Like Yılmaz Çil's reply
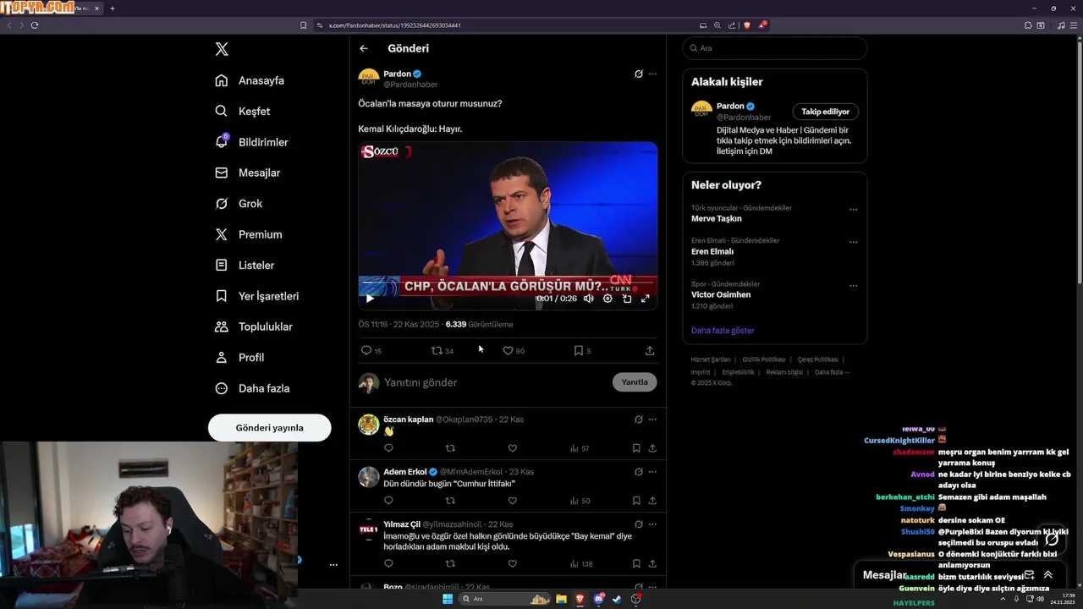Image resolution: width=1083 pixels, height=609 pixels. pyautogui.click(x=512, y=563)
